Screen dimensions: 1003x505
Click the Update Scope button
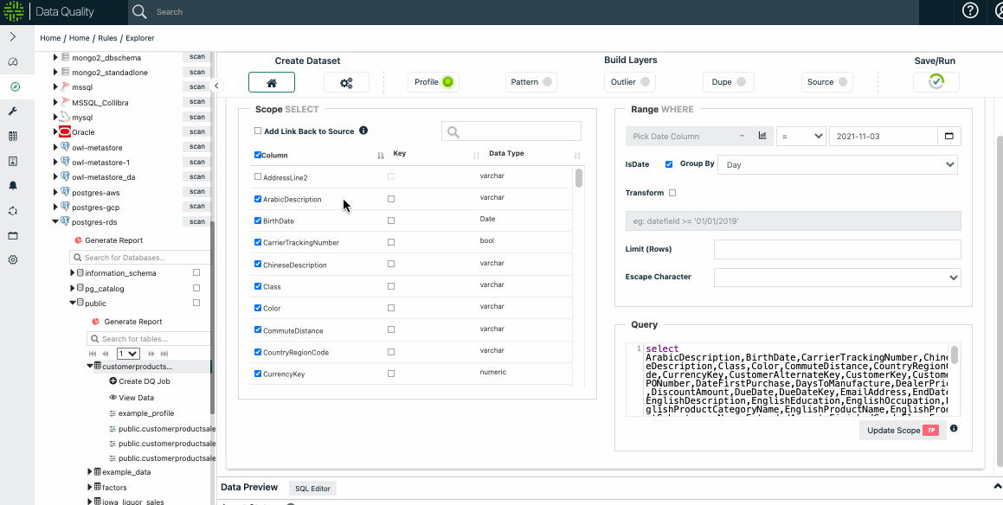point(902,430)
